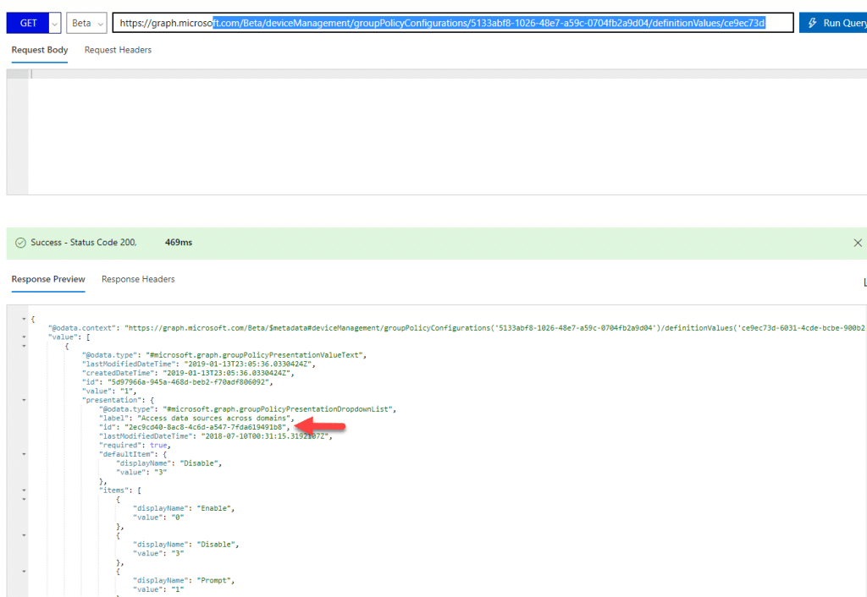Screen dimensions: 867x597
Task: Open the GET request method dropdown
Action: pyautogui.click(x=54, y=22)
